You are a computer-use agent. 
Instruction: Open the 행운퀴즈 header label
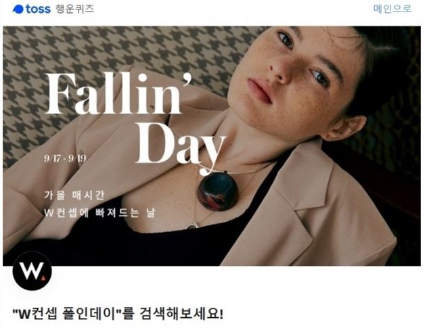(74, 9)
